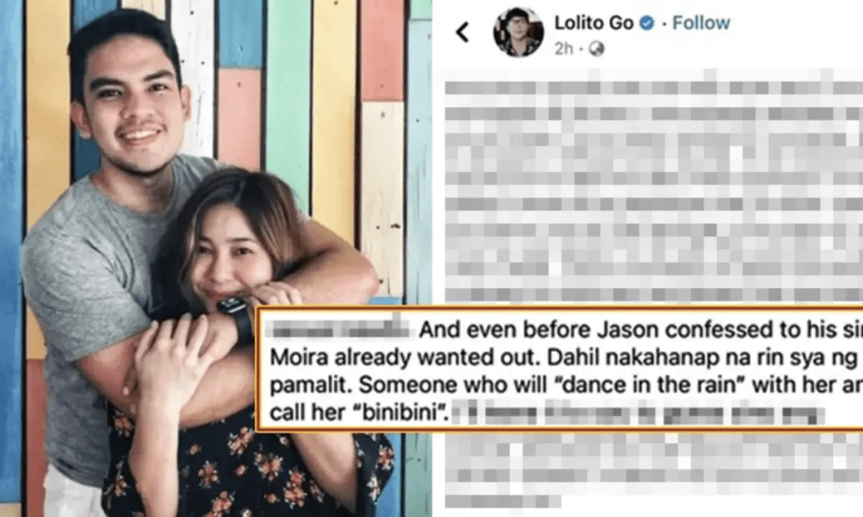863x517 pixels.
Task: Click the blurred text following "binibini"
Action: click(x=639, y=413)
